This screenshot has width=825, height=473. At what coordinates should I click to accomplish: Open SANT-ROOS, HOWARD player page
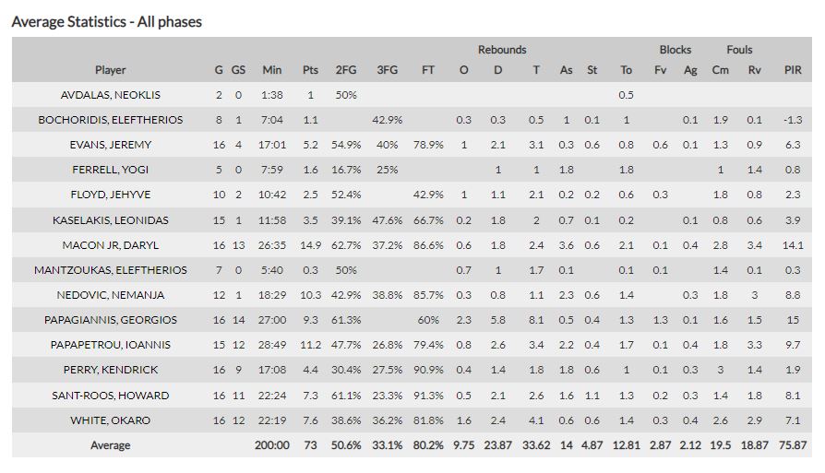(111, 396)
